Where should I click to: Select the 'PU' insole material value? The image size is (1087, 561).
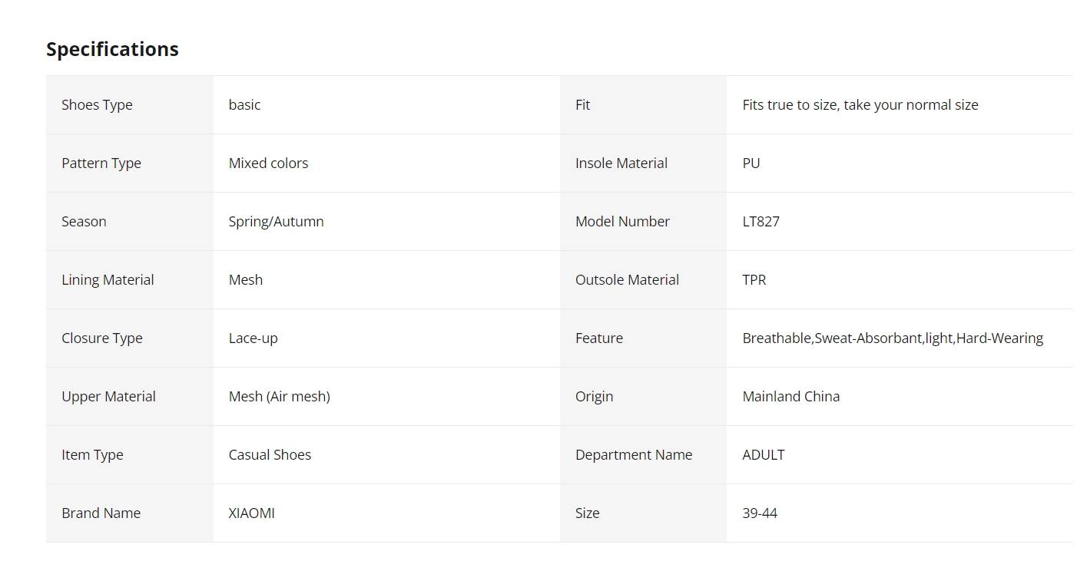point(751,163)
